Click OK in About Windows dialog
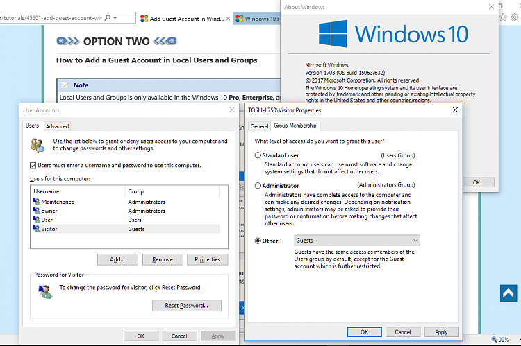This screenshot has height=346, width=521. (476, 182)
